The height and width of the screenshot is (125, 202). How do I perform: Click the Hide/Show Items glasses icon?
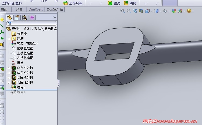[x=165, y=11]
